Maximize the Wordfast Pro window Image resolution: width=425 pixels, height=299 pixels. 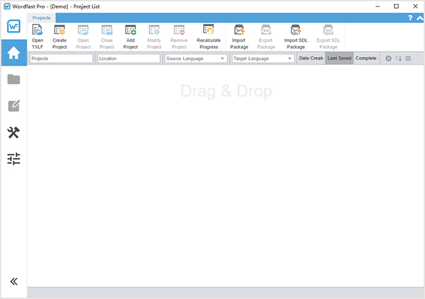pyautogui.click(x=396, y=6)
